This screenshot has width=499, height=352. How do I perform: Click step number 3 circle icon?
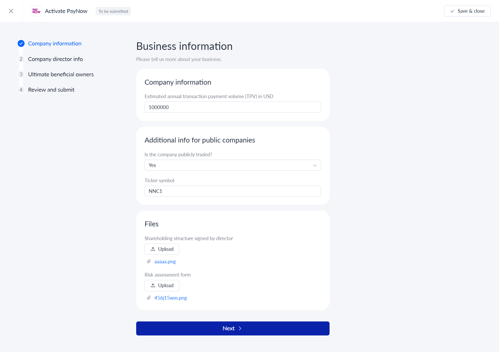point(21,74)
